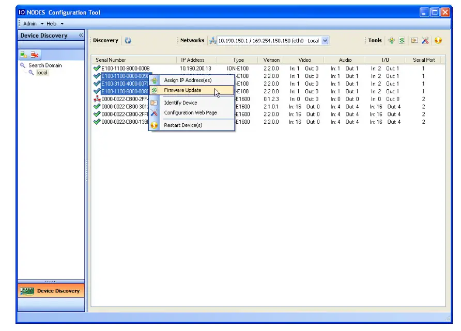Select Assign IP Address(es) in context menu
Screen dimensions: 461x331
188,80
